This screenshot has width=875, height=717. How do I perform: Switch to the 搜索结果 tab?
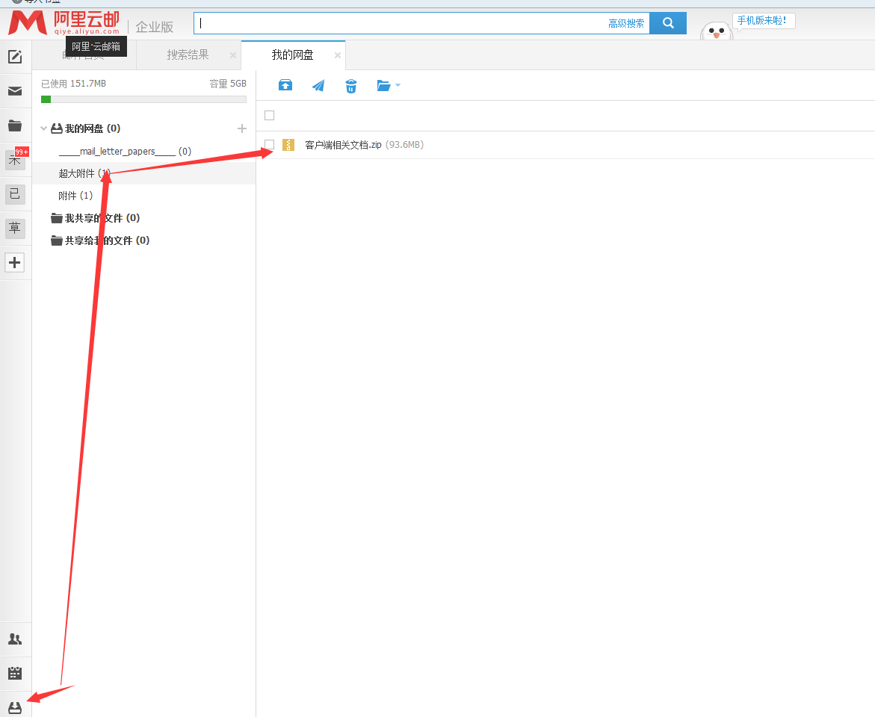point(188,55)
